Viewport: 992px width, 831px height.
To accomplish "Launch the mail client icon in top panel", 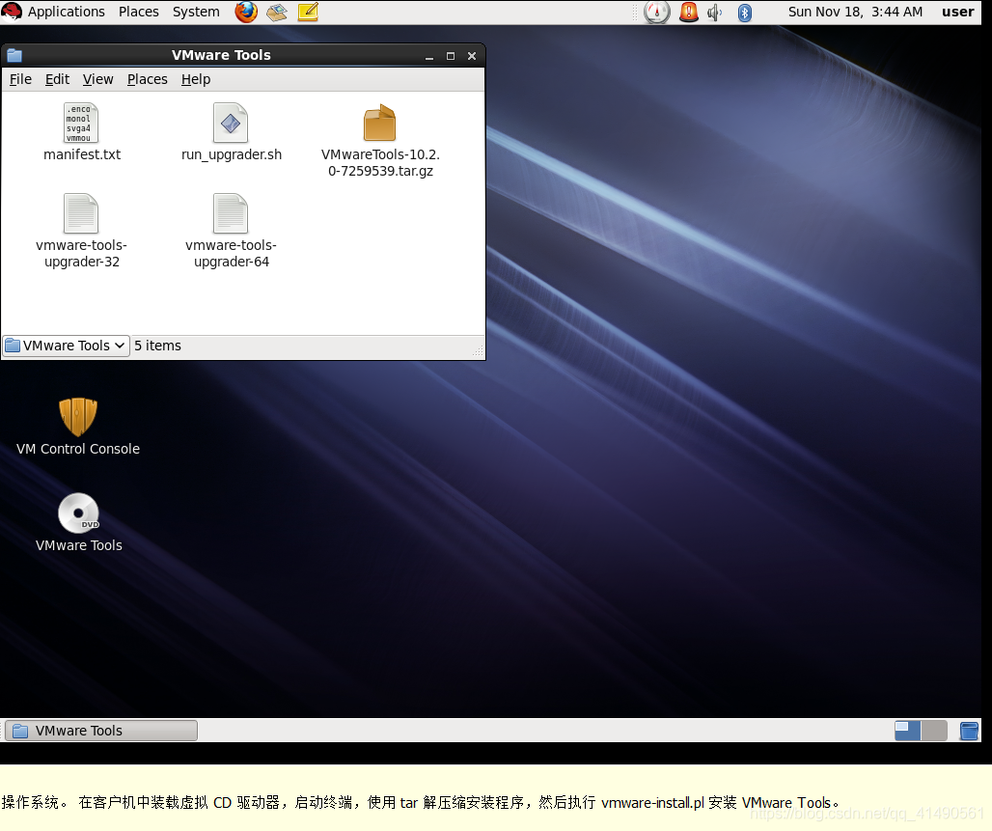I will [277, 12].
